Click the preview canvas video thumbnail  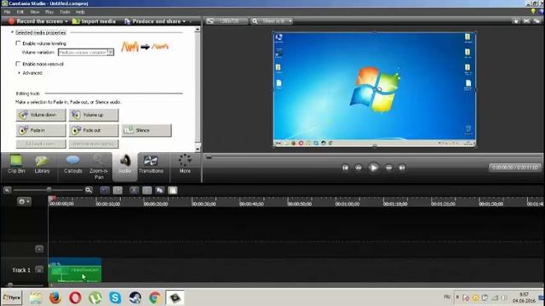click(375, 89)
